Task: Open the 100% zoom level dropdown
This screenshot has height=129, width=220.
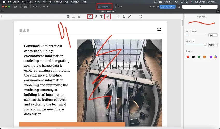Action: 36,7
